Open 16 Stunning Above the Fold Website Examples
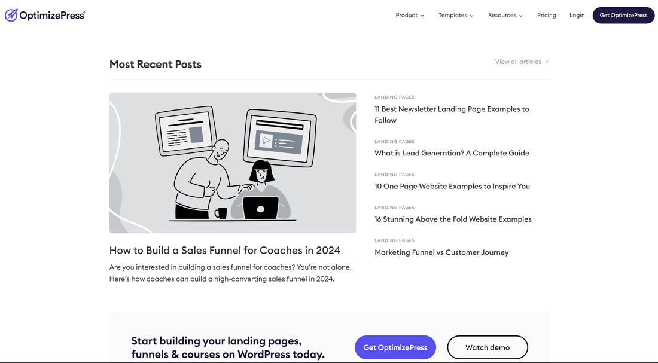This screenshot has width=658, height=363. click(453, 219)
